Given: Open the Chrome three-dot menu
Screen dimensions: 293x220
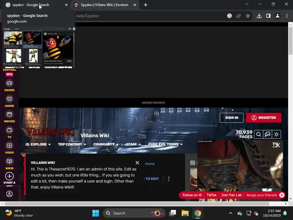Looking at the screenshot, I should (287, 16).
